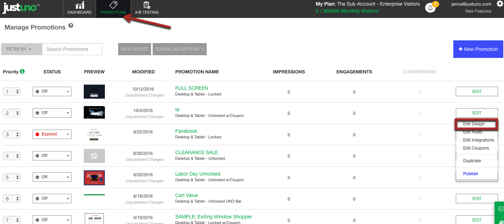Open account settings gear icon
Image resolution: width=504 pixels, height=224 pixels.
pyautogui.click(x=500, y=4)
